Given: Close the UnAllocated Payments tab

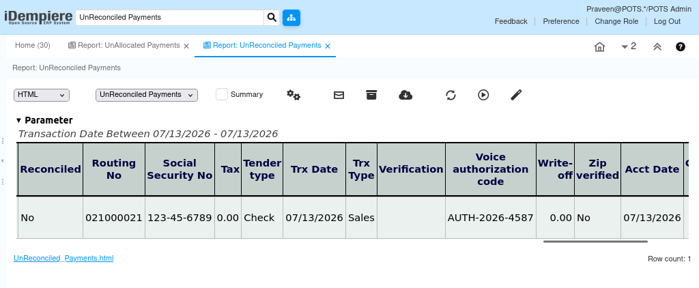Looking at the screenshot, I should [x=186, y=46].
